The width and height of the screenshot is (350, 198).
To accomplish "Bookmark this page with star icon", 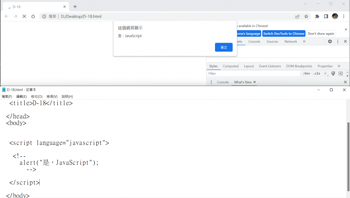I will click(x=306, y=16).
